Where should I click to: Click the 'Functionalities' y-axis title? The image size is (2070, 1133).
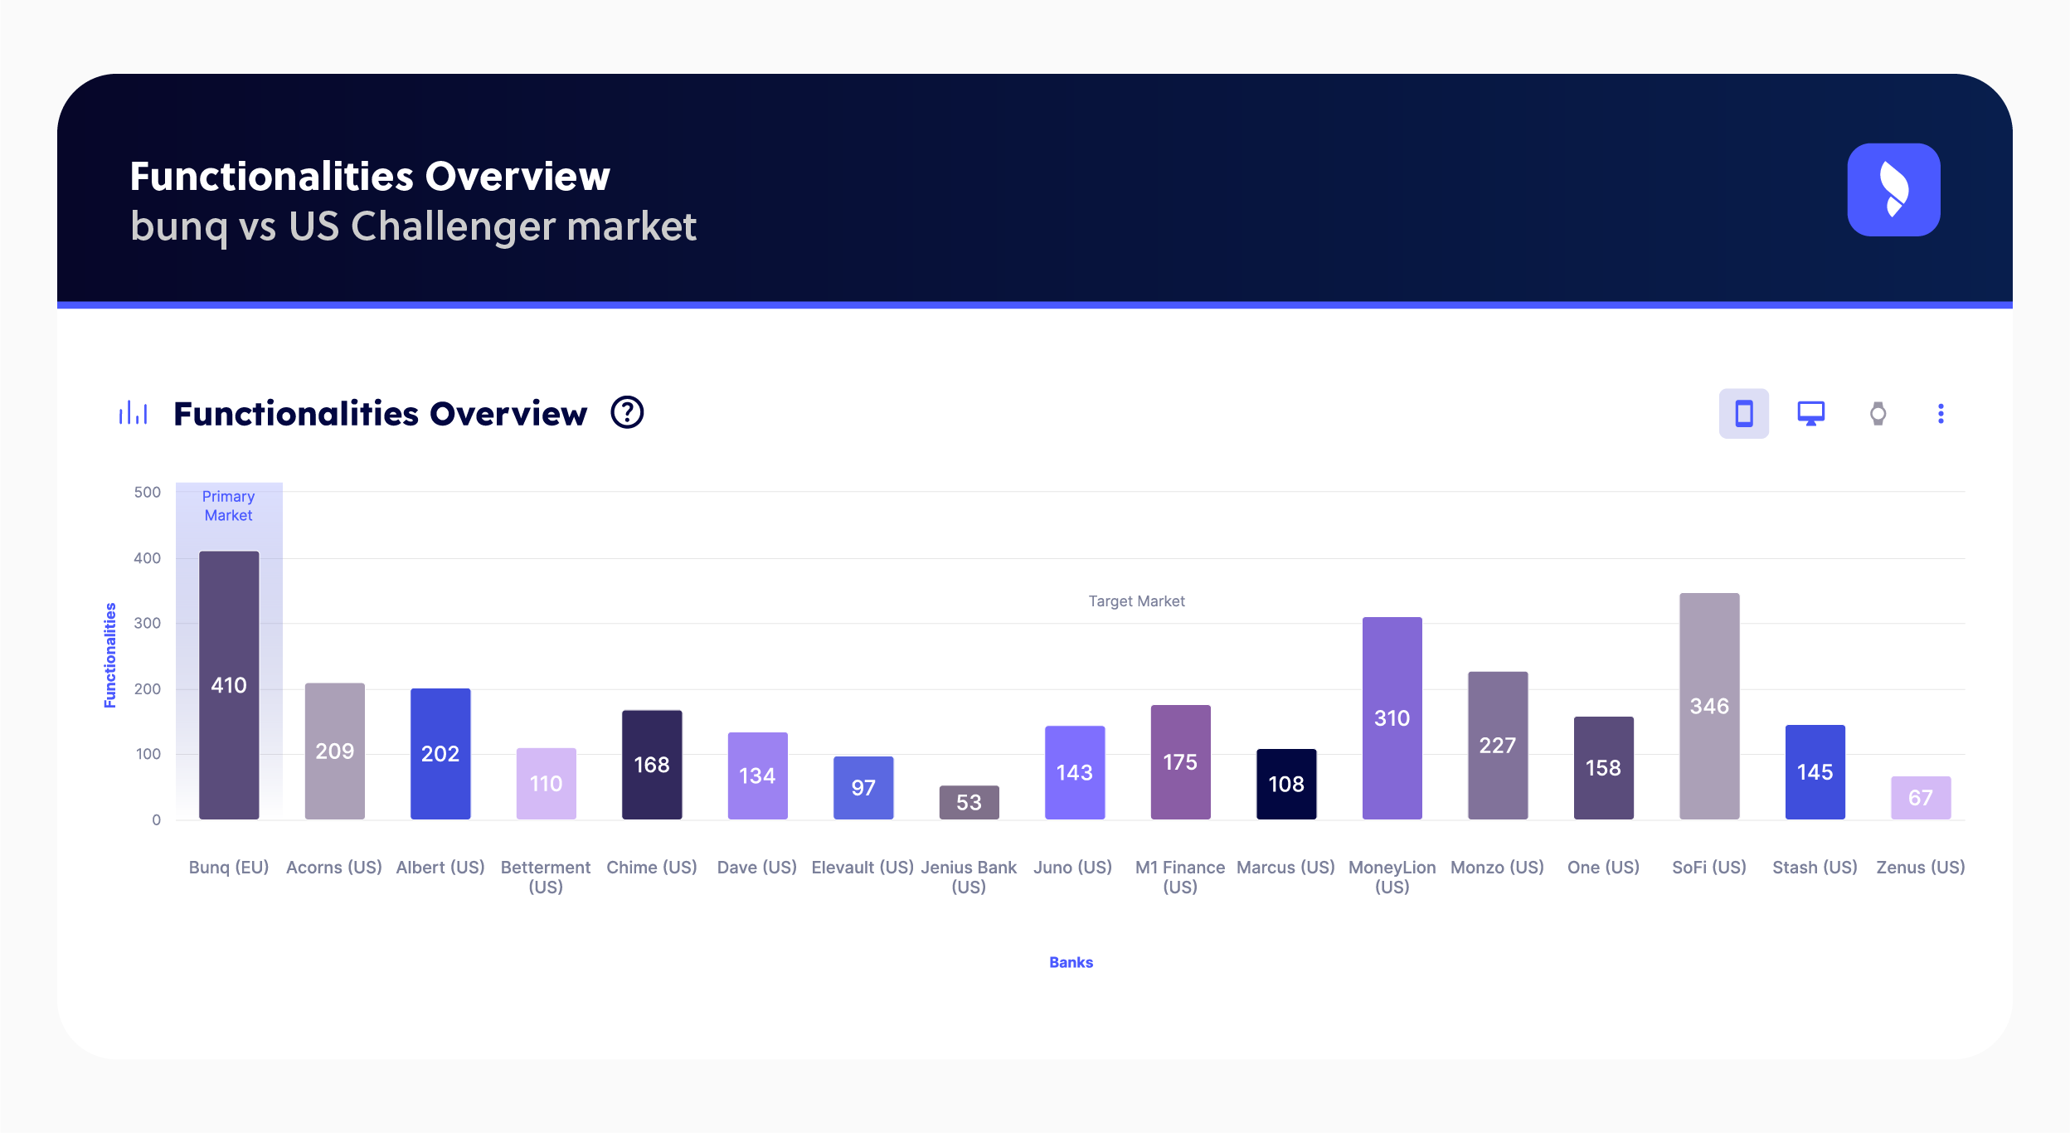coord(109,655)
